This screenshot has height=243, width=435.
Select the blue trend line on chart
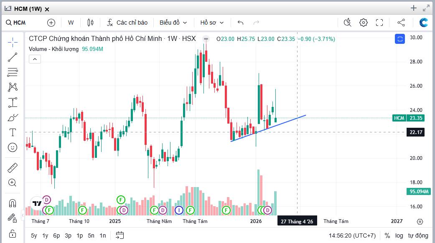point(268,128)
